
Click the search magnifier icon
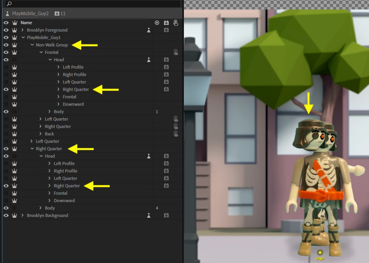tap(9, 4)
